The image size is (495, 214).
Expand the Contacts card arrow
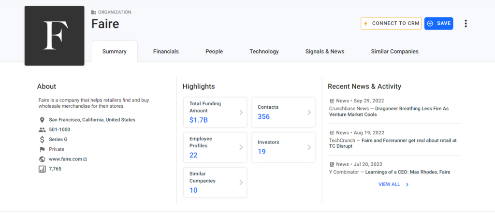(x=309, y=113)
